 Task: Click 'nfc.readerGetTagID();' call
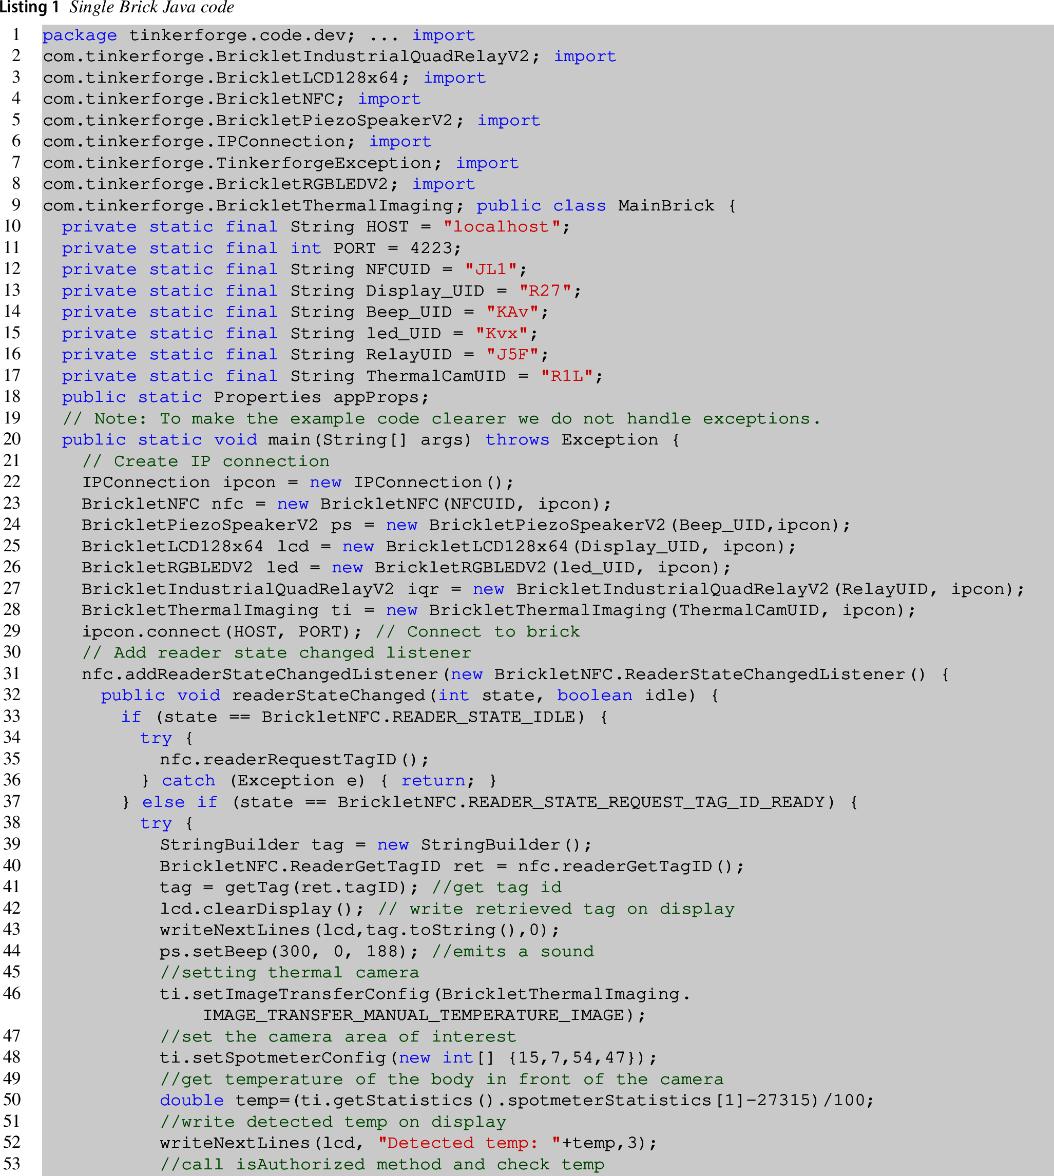click(x=630, y=867)
